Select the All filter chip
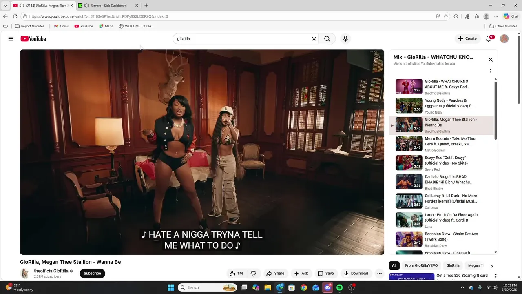 coord(394,265)
